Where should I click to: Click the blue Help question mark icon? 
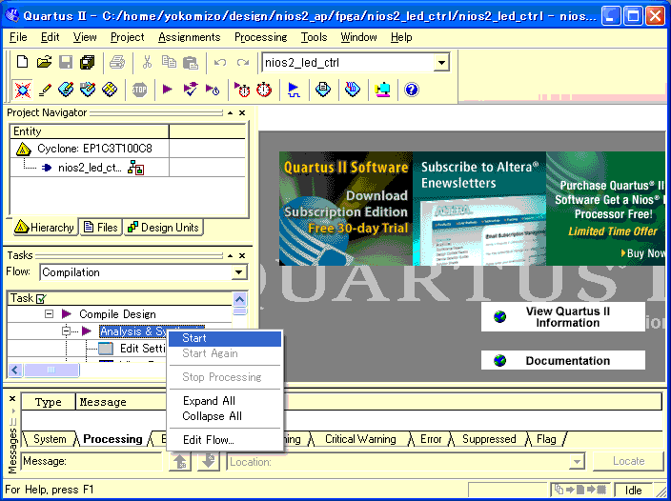tap(411, 90)
